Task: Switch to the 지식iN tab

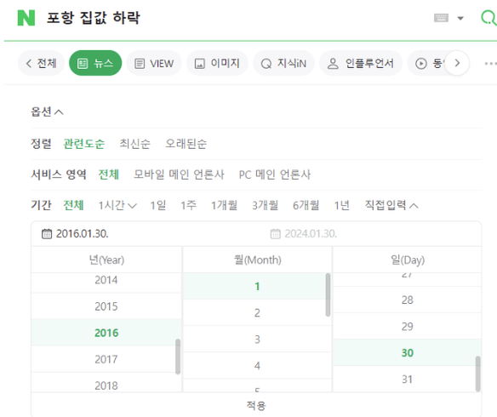Action: click(x=283, y=63)
